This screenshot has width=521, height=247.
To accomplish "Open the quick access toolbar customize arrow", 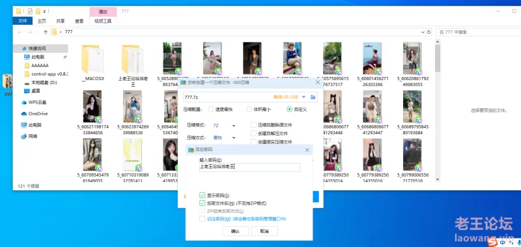I will coord(44,12).
